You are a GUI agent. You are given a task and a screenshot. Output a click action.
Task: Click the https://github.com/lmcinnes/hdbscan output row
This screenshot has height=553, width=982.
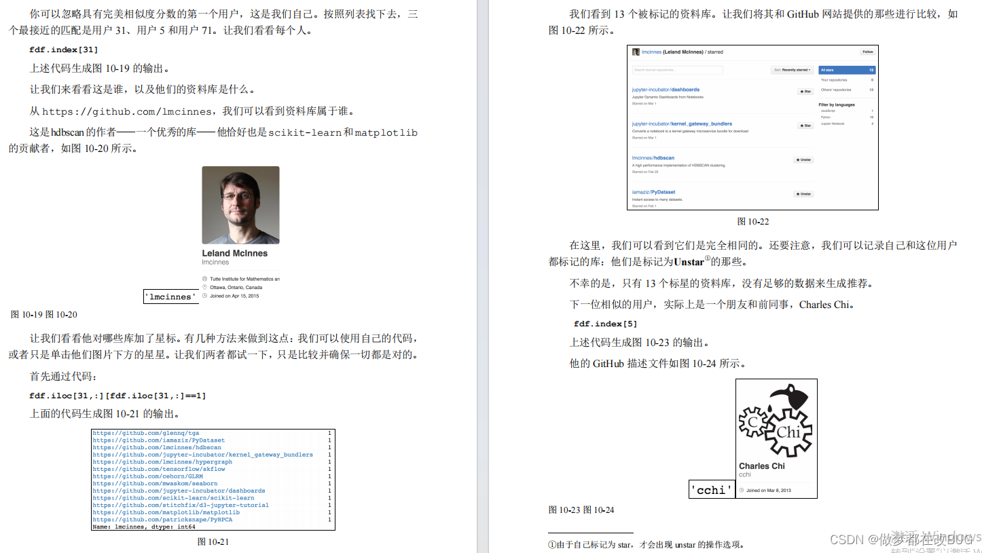point(213,447)
